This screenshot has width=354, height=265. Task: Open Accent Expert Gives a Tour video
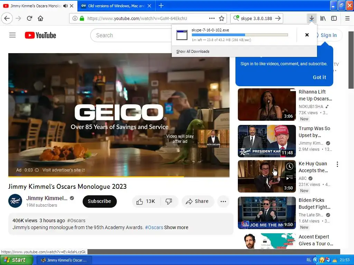tap(267, 241)
